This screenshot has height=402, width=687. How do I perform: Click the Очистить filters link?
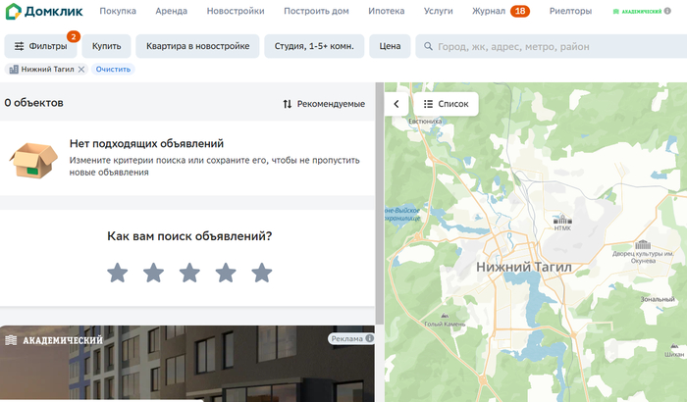pos(113,70)
